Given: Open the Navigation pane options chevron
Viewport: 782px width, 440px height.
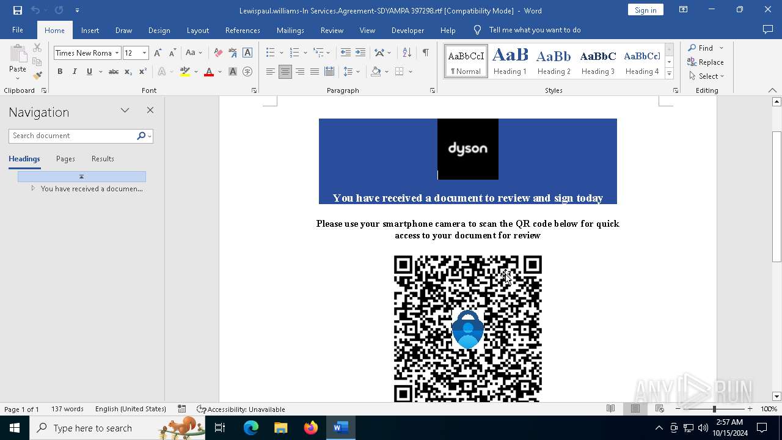Looking at the screenshot, I should tap(125, 111).
